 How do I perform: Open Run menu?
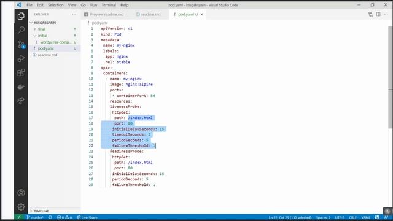(x=93, y=5)
